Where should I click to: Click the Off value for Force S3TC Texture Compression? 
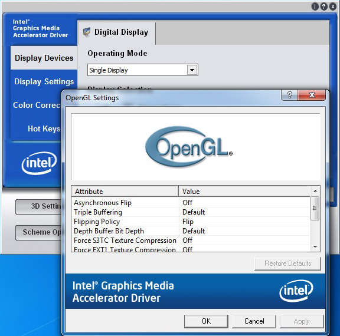[187, 241]
